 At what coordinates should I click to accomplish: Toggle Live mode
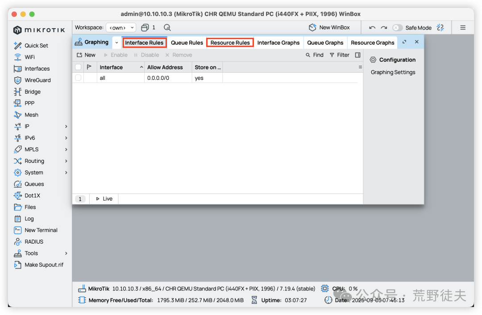(104, 199)
